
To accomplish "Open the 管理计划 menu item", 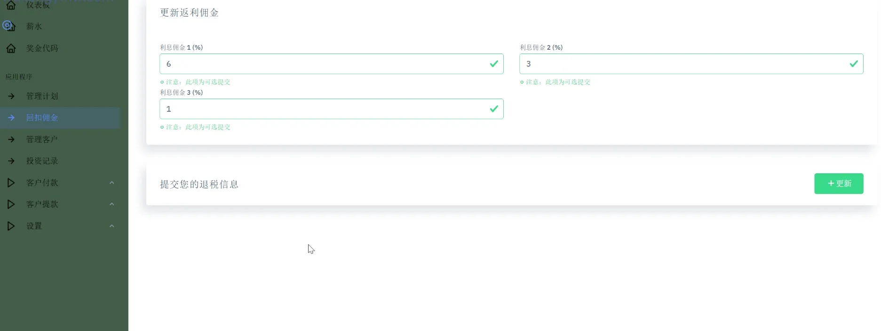I will tap(42, 96).
